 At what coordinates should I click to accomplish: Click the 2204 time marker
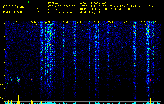pos(65,22)
